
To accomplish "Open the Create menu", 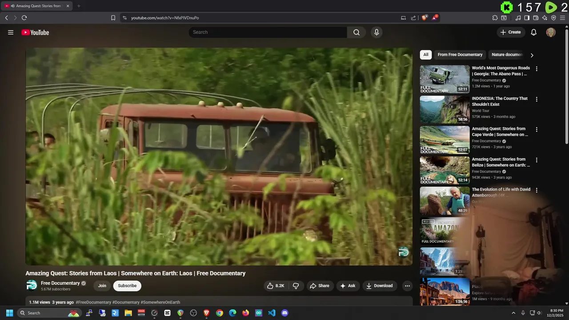I will click(x=511, y=32).
